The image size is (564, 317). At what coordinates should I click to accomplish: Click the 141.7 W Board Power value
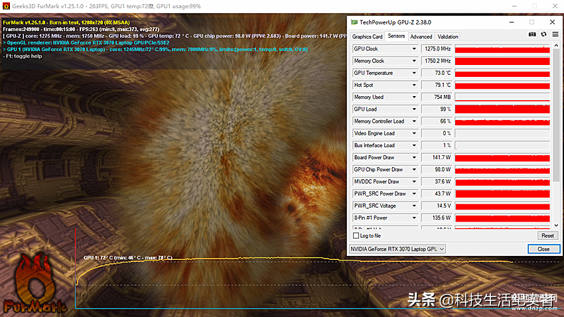437,157
